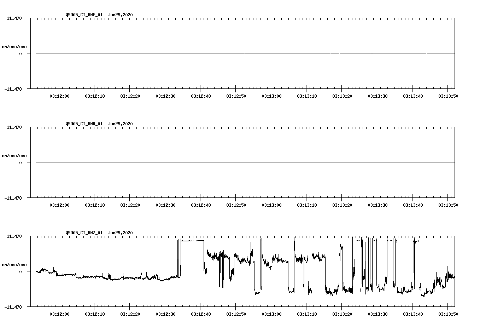Click the zero label on HNN axis

(x=21, y=163)
